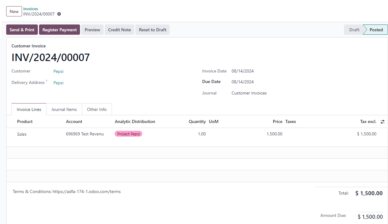Click Due Date value 08/14/2024
Image resolution: width=388 pixels, height=224 pixels.
coord(243,82)
